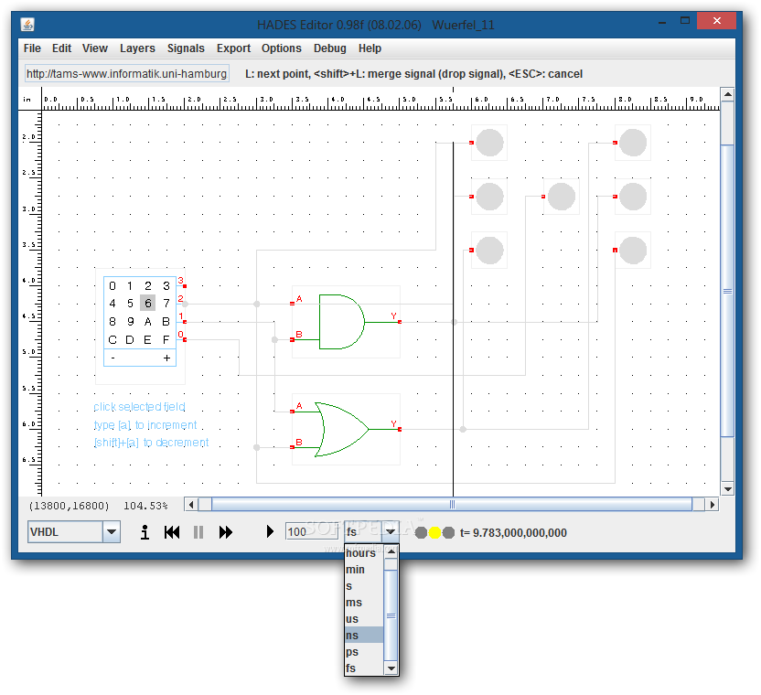Click hex key 5 on the keypad
Viewport: 761px width, 695px height.
[130, 304]
